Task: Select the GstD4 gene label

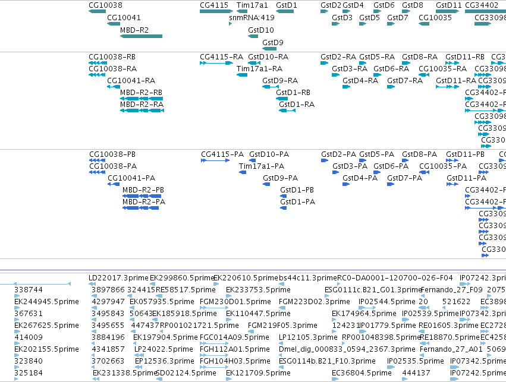Action: point(353,5)
